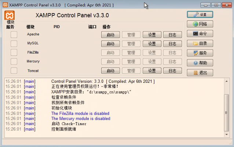The image size is (234, 147).
Task: Maximize the XAMPP window
Action: [216, 5]
